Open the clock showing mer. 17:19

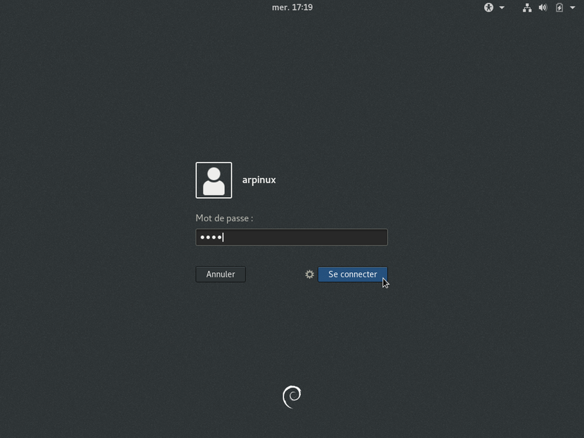coord(292,7)
